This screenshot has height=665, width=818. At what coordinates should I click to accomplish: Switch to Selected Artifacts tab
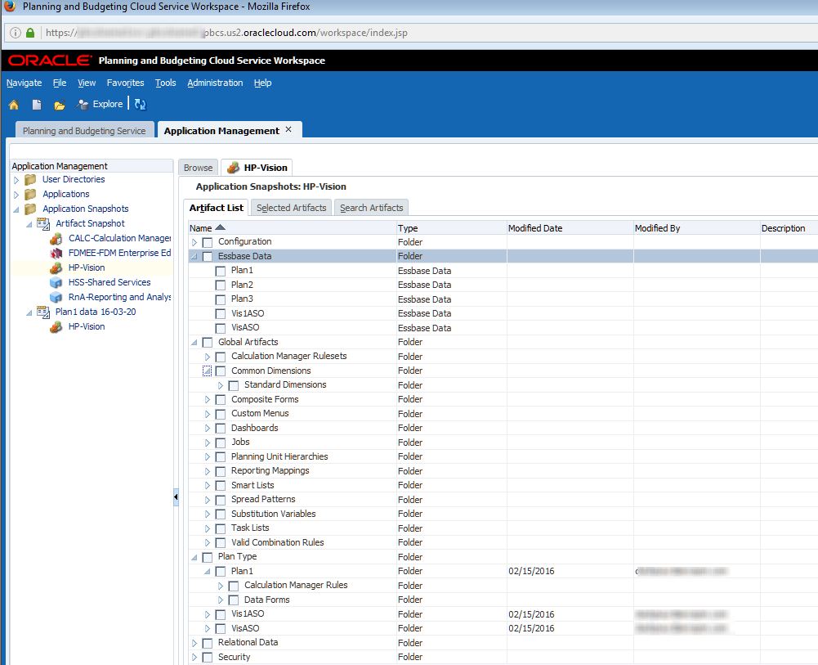pos(291,208)
